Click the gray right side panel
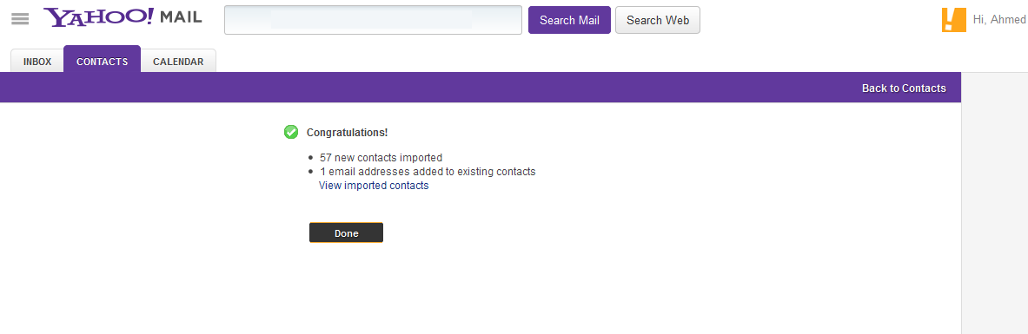The width and height of the screenshot is (1028, 334). click(995, 203)
